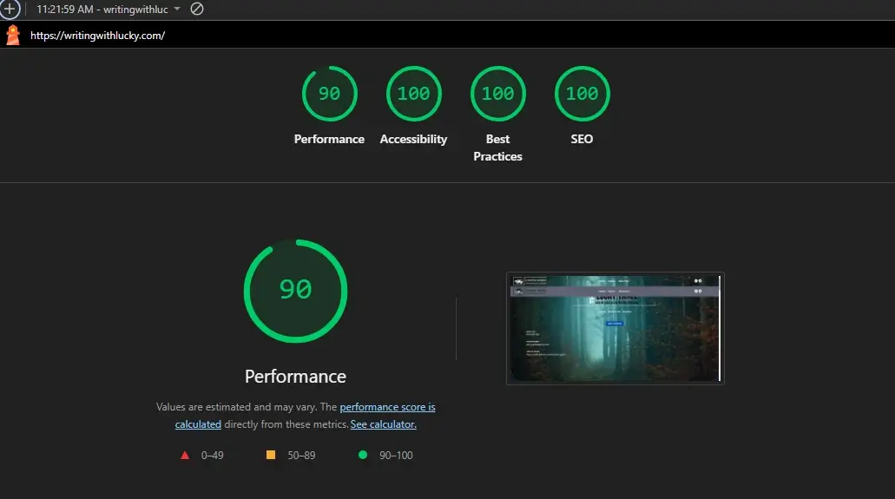Image resolution: width=895 pixels, height=499 pixels.
Task: Click the large Performance heading text
Action: point(295,377)
